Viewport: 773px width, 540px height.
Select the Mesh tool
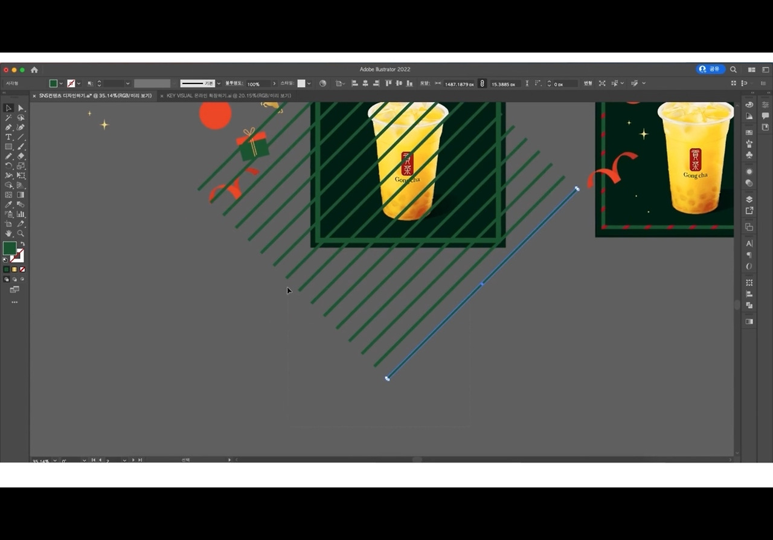8,195
